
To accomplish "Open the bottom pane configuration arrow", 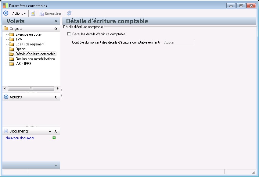I will click(56, 165).
